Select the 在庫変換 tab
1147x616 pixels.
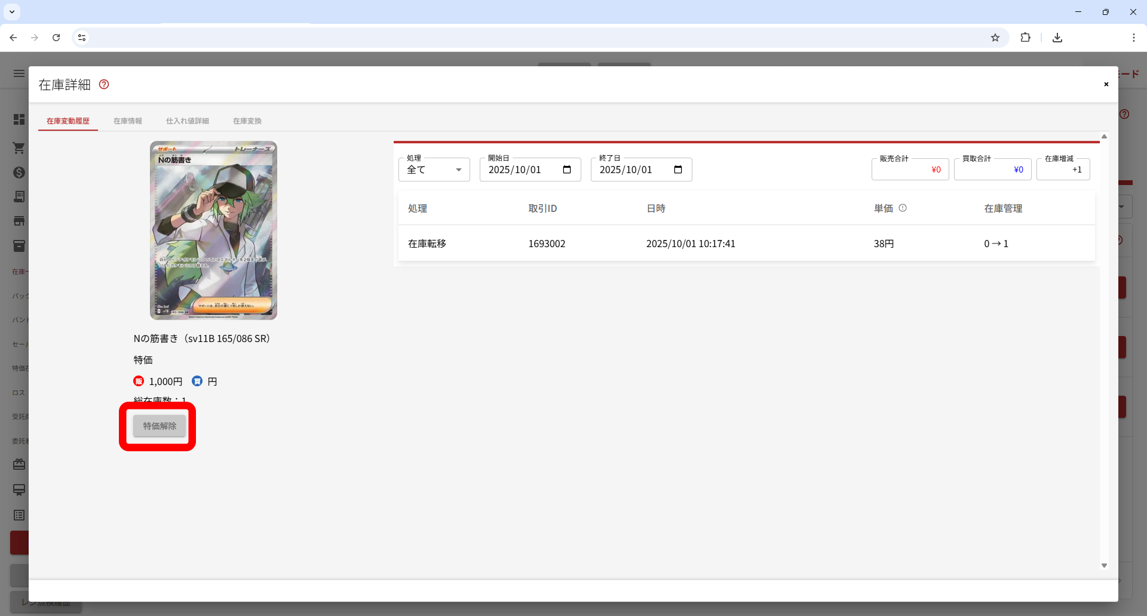click(x=247, y=121)
